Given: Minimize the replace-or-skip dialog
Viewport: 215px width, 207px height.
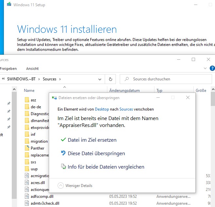Looking at the screenshot, I should point(158,97).
